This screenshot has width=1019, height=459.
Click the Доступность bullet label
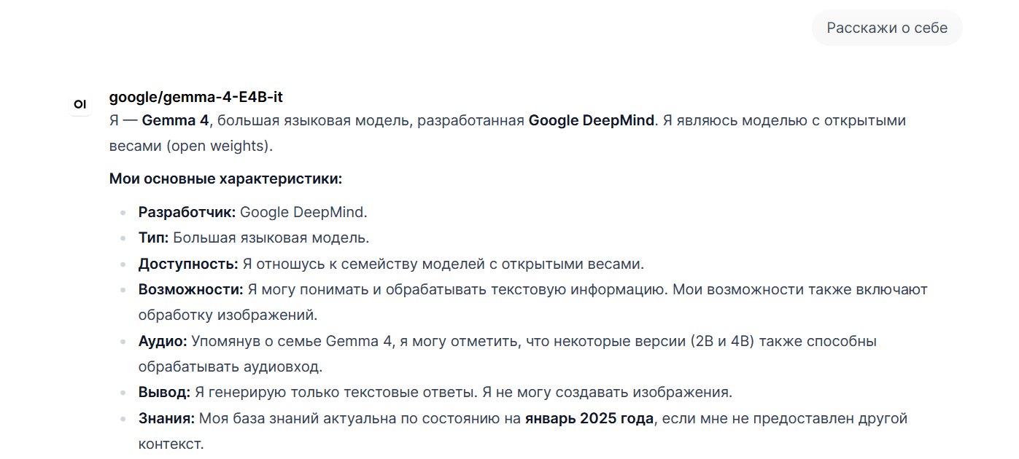click(188, 264)
